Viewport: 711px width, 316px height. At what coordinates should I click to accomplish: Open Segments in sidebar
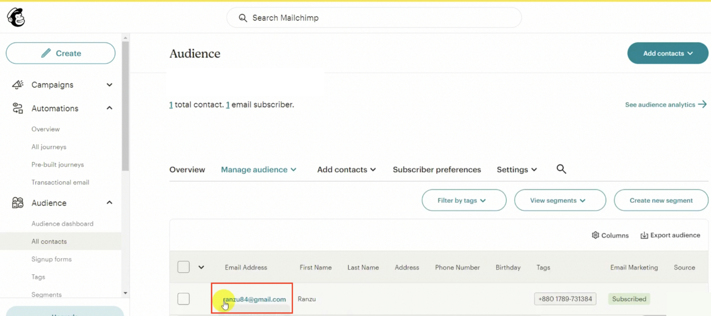(x=46, y=294)
